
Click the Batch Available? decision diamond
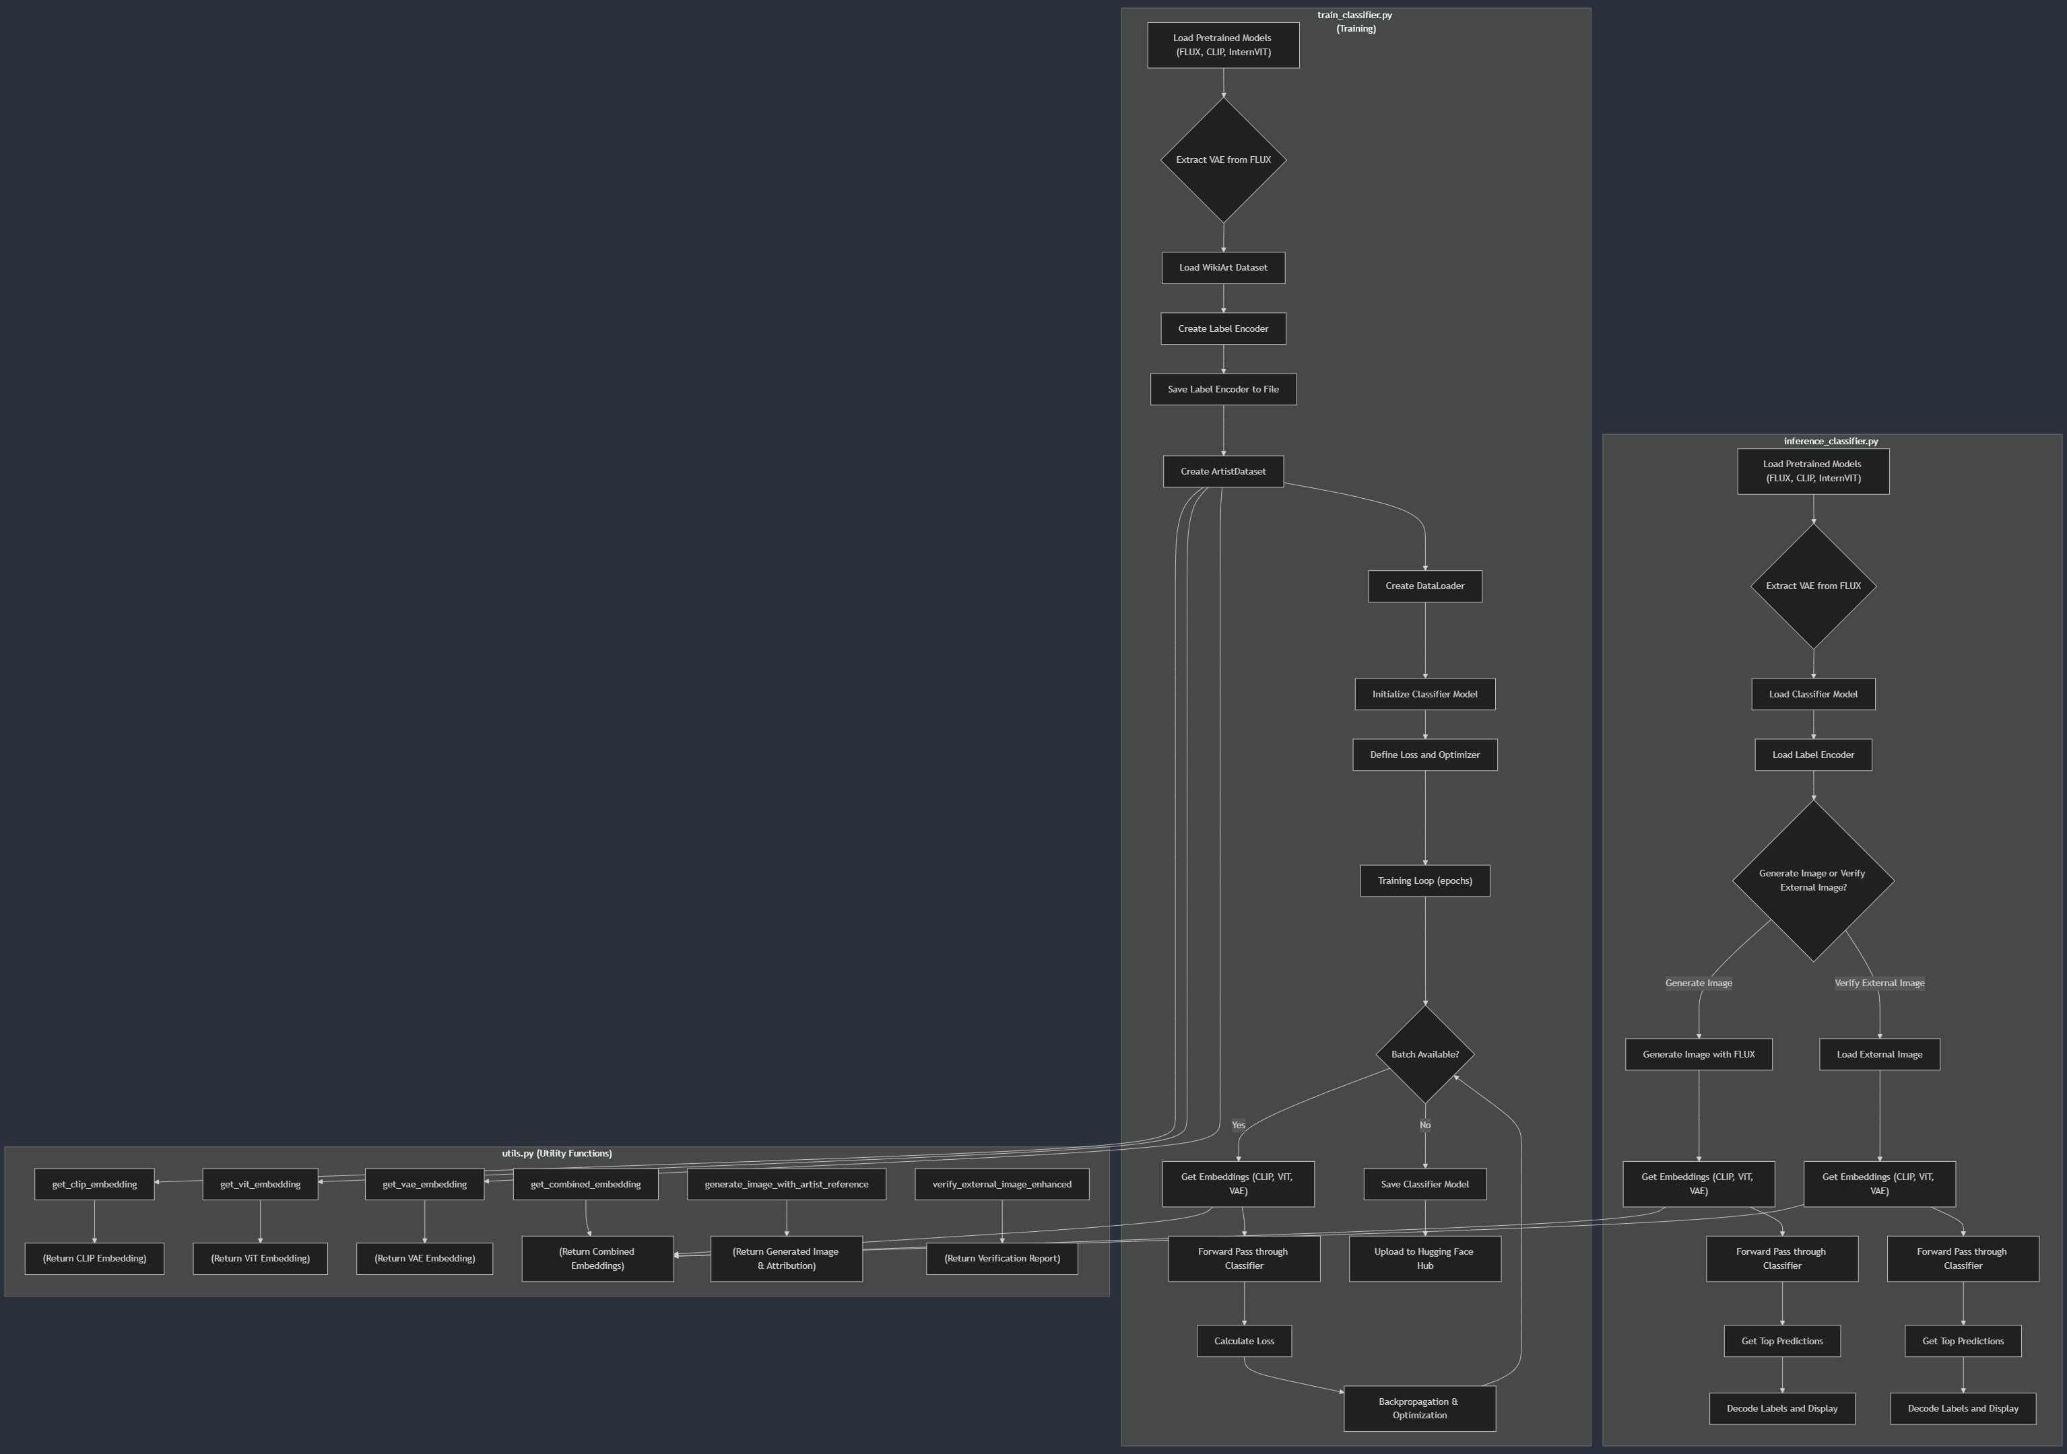[x=1424, y=1053]
